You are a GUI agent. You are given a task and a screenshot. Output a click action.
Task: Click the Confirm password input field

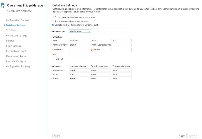point(121,49)
